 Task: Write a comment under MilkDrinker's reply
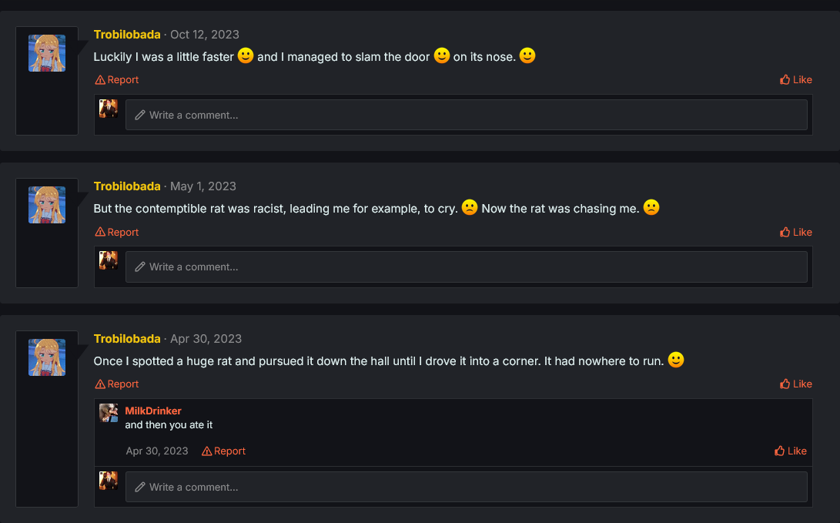coord(466,488)
